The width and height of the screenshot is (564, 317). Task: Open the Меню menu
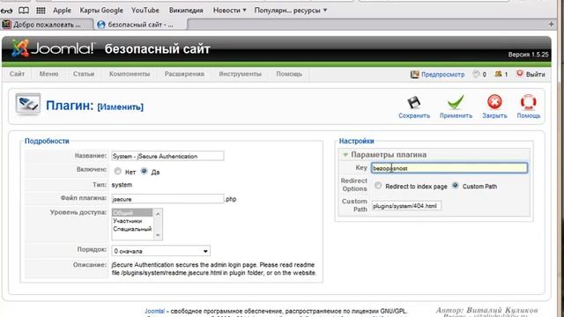pos(49,74)
